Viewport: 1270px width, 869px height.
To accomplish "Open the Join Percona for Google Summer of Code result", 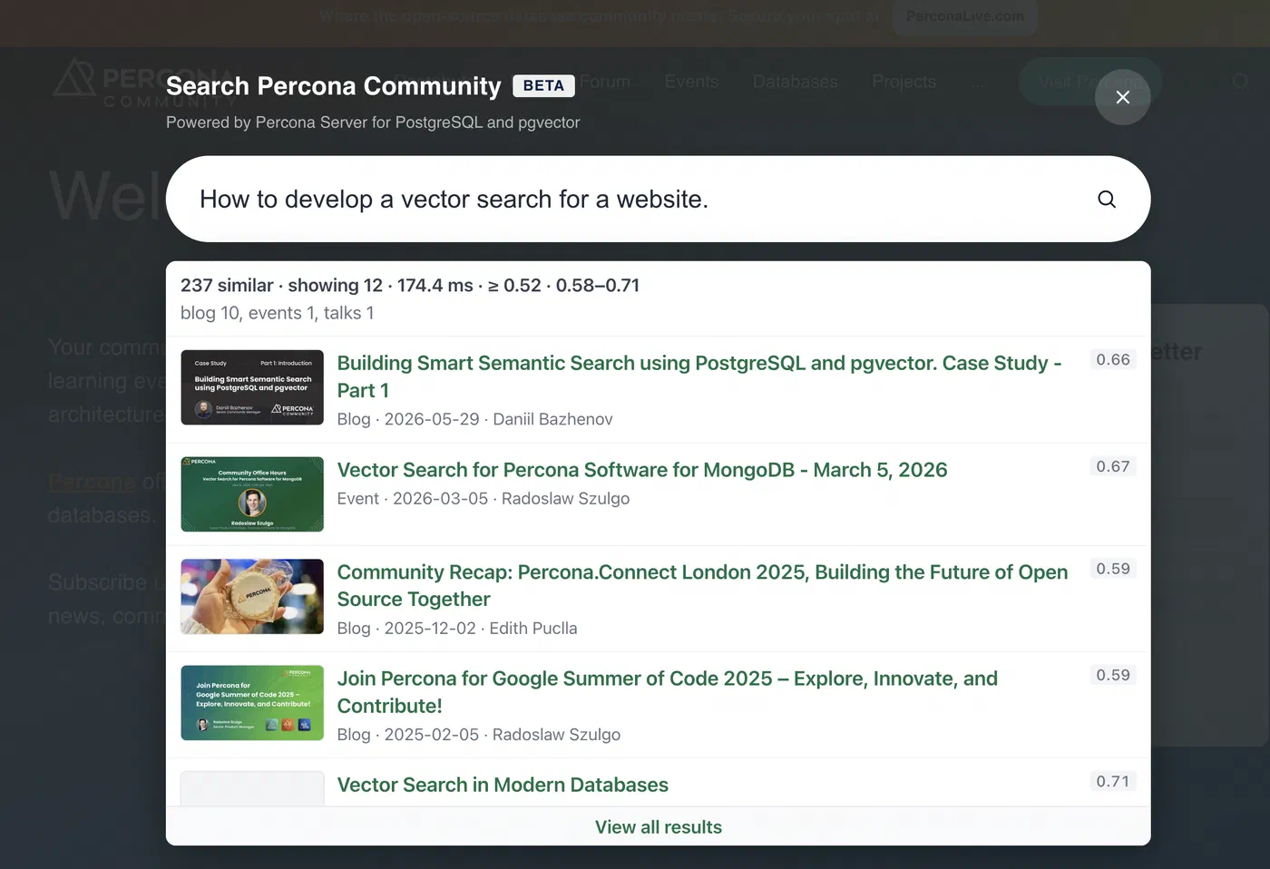I will pyautogui.click(x=668, y=692).
